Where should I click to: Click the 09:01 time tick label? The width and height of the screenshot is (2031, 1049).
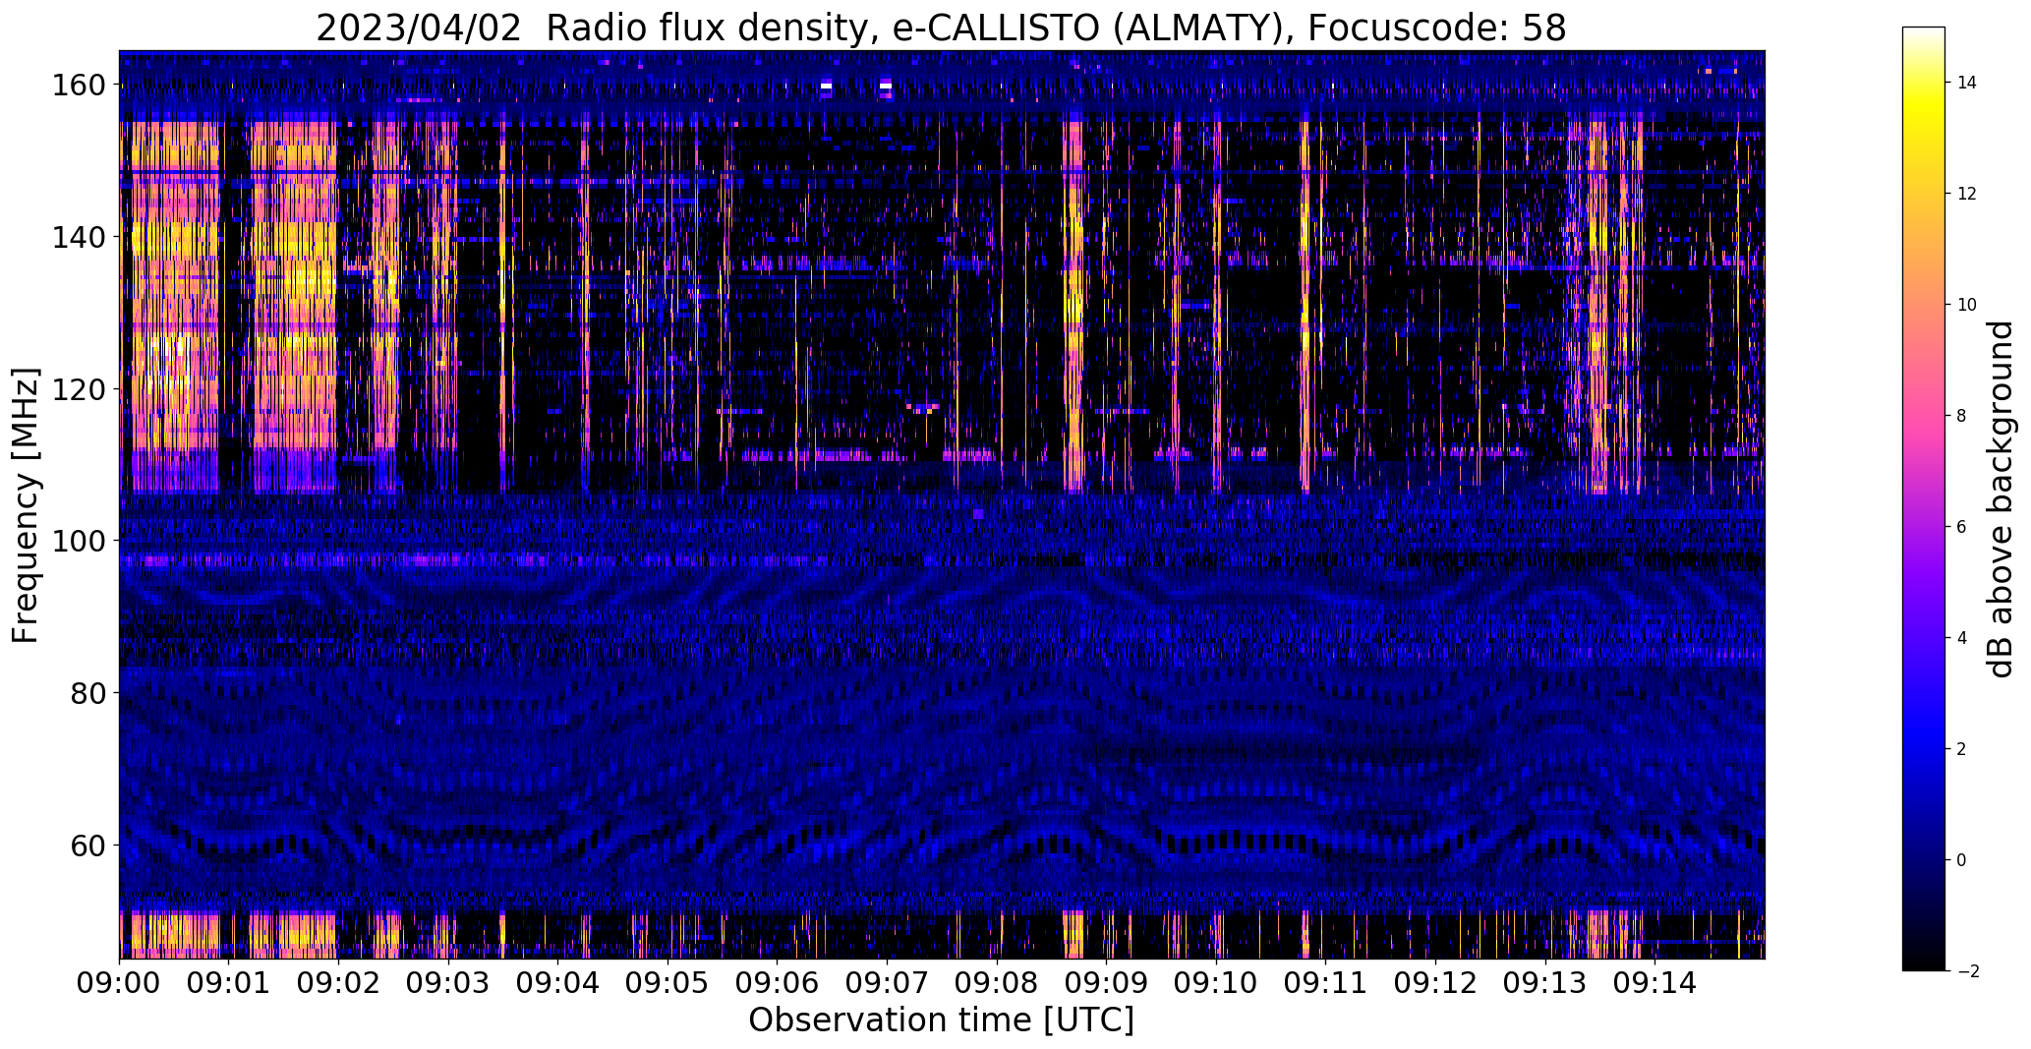(x=229, y=983)
